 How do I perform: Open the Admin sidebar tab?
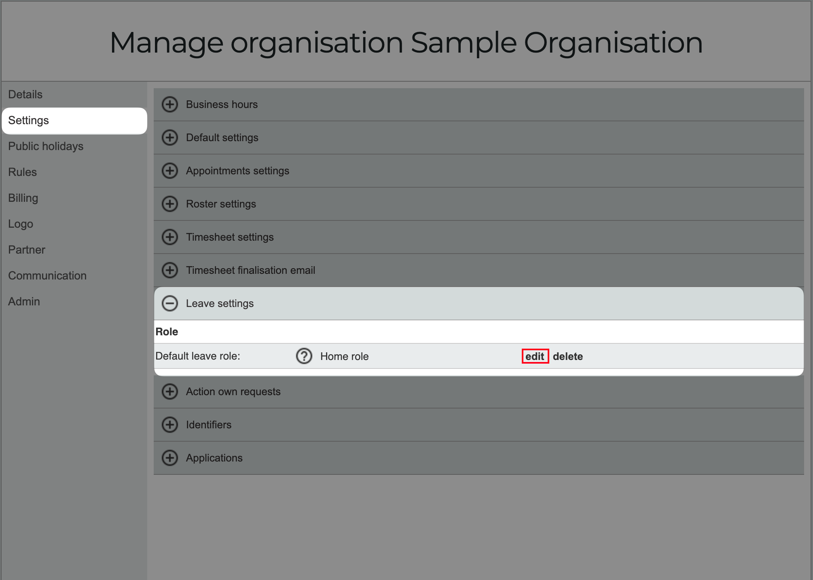74,302
